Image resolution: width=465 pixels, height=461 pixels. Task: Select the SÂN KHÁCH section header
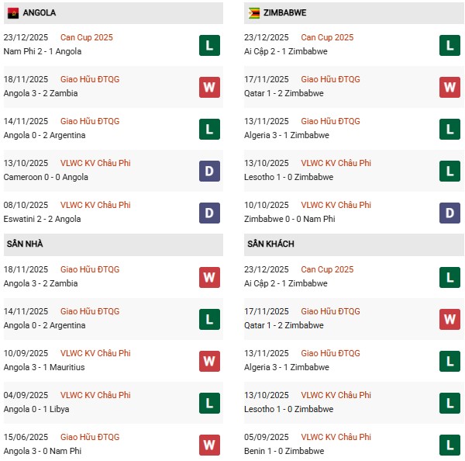(270, 244)
